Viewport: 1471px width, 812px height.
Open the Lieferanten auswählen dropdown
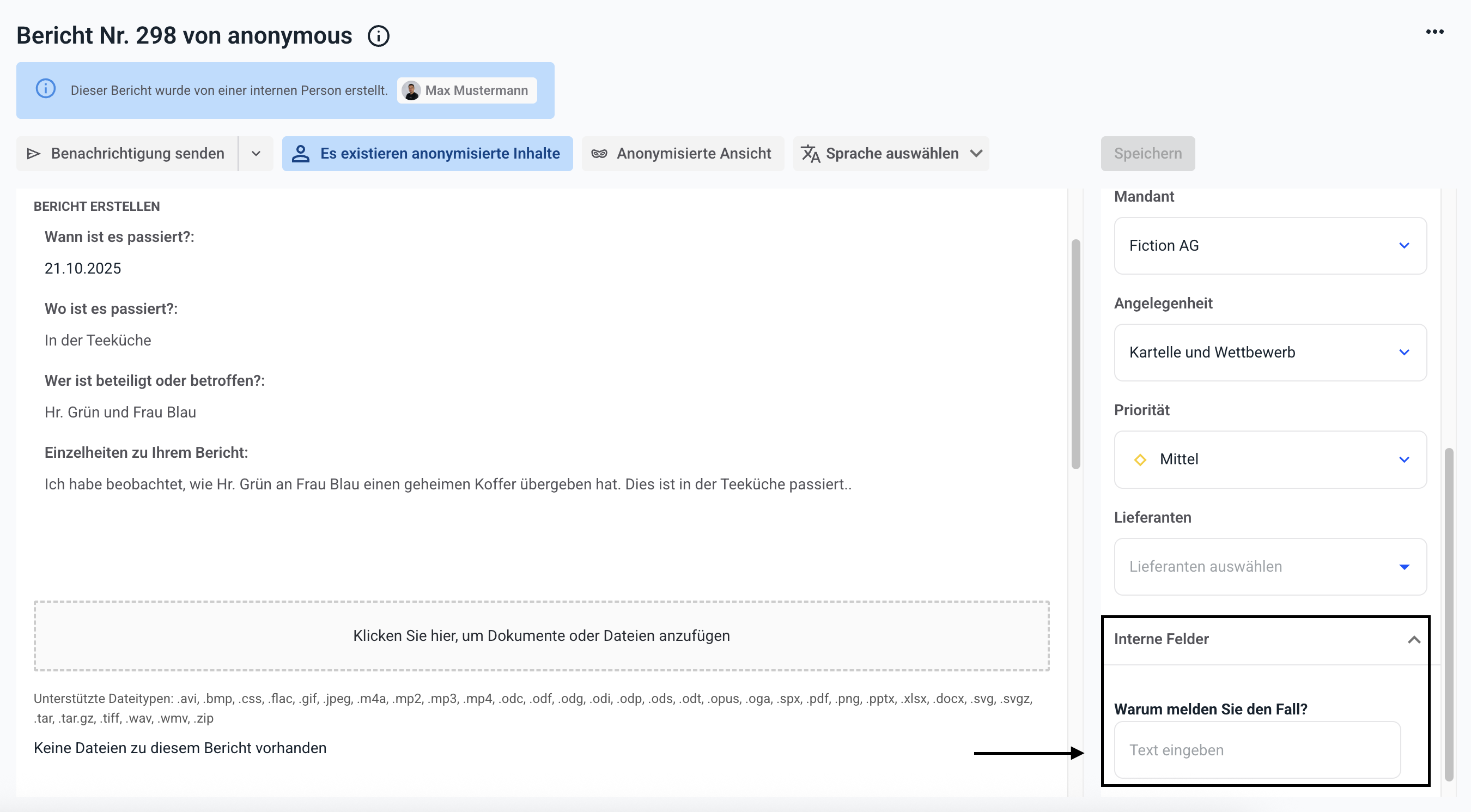[x=1269, y=566]
